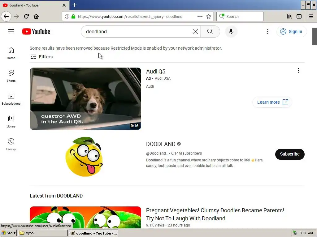
Task: Open the Audi ad three-dot options menu
Action: pos(298,70)
